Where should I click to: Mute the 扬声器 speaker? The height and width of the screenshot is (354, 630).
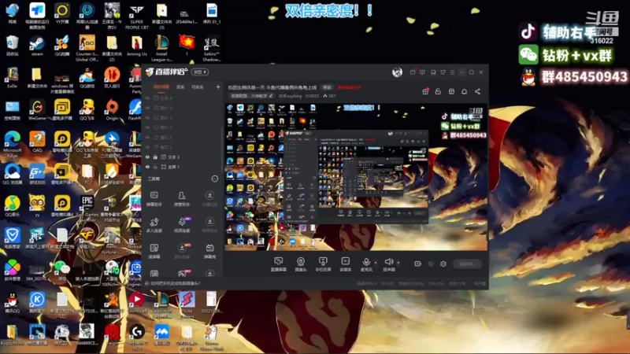click(388, 264)
